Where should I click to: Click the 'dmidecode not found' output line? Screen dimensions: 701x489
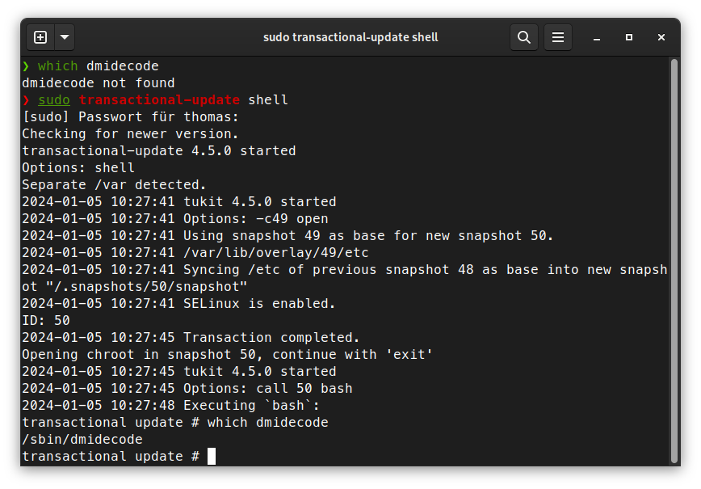[99, 83]
